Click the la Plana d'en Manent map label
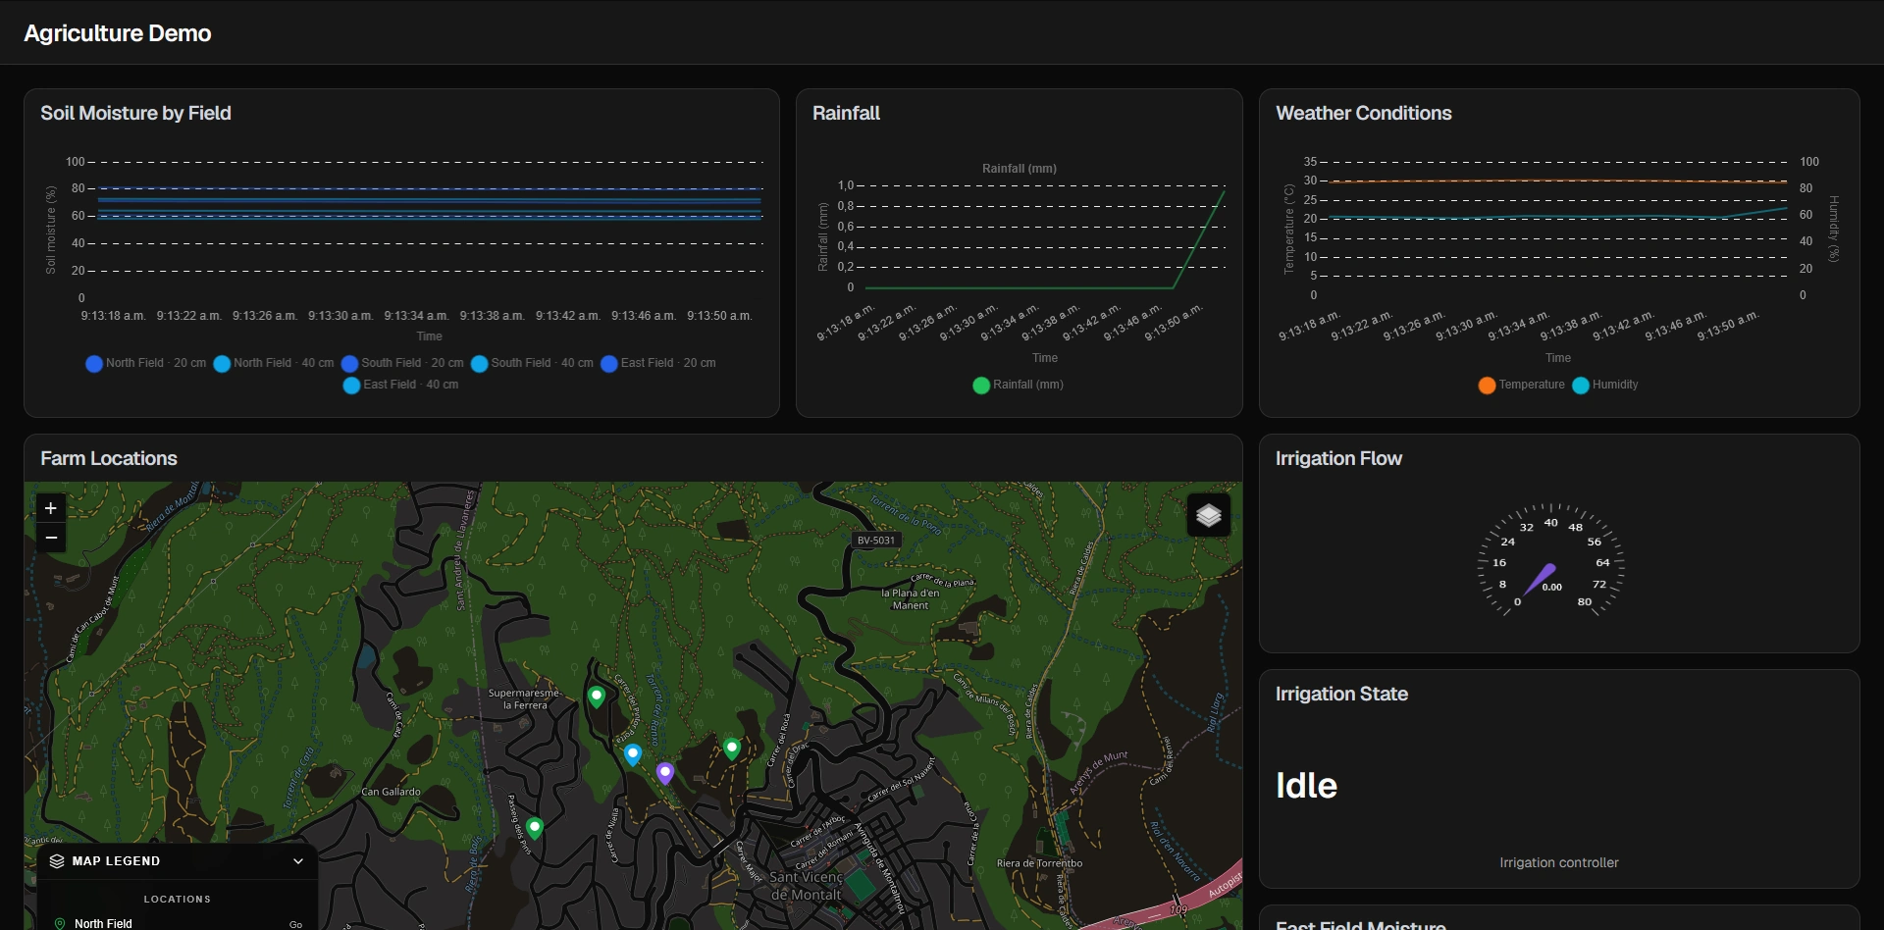 coord(911,598)
